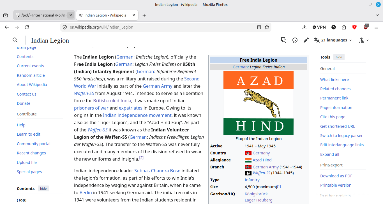This screenshot has height=204, width=383.
Task: Open Contact us page
Action: tap(27, 94)
